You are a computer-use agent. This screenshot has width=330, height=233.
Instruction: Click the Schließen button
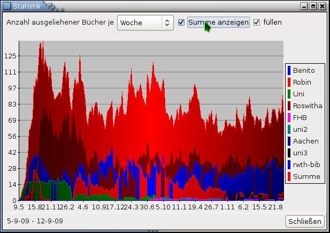[x=305, y=221]
